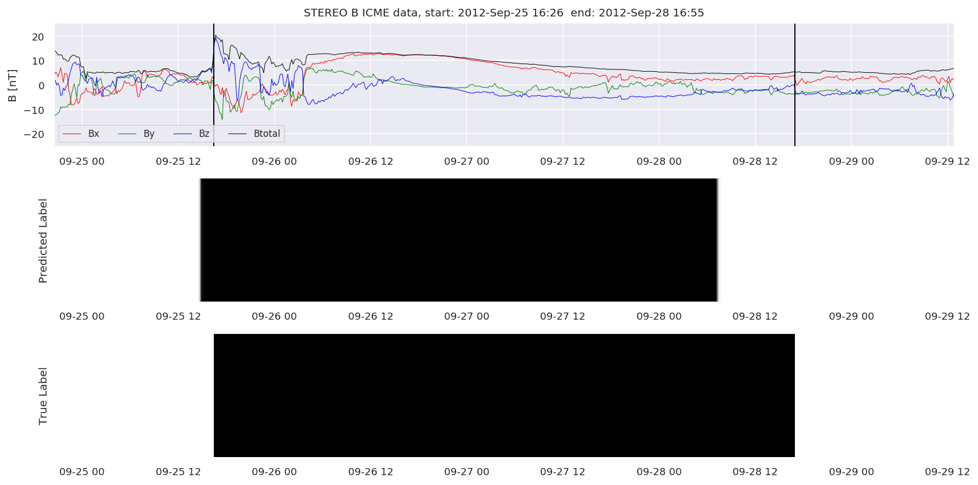Click the green By line sample in legend
This screenshot has height=485, width=978.
point(127,134)
